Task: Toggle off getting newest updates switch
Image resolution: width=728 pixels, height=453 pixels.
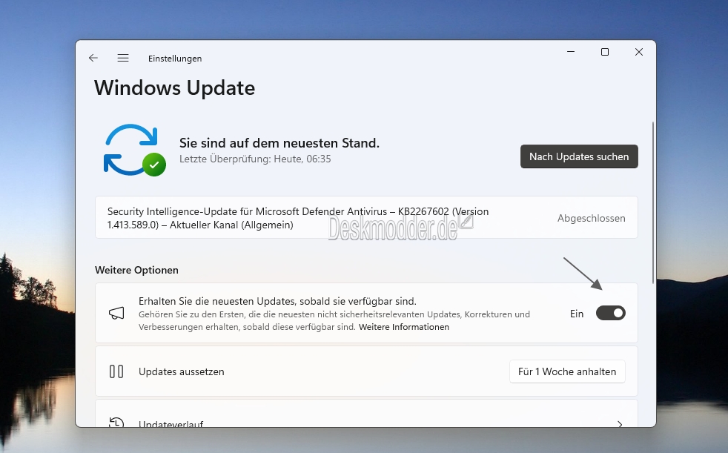Action: click(611, 314)
